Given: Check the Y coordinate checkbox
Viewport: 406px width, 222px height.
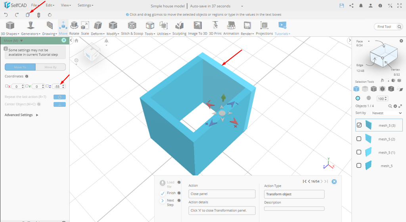Looking at the screenshot, I should point(27,86).
